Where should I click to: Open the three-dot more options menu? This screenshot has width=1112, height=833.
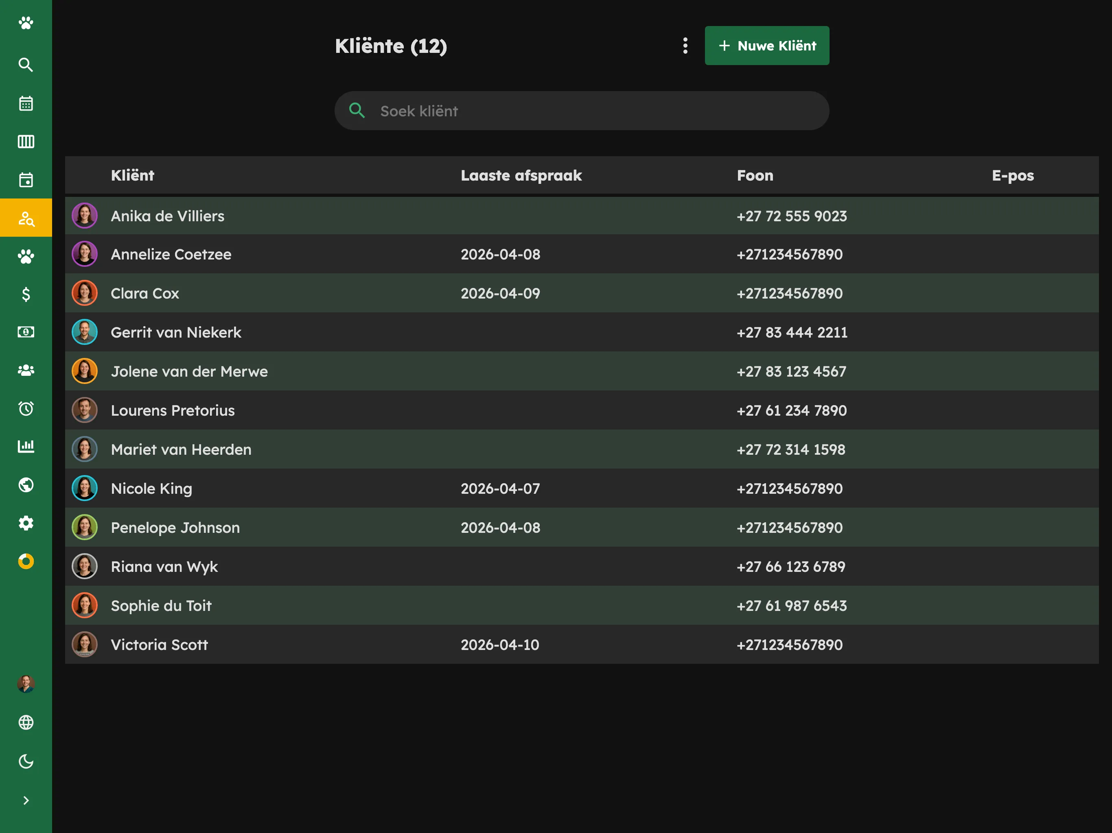(x=685, y=46)
